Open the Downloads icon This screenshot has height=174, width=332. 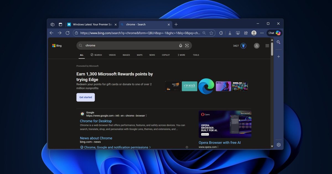click(230, 33)
